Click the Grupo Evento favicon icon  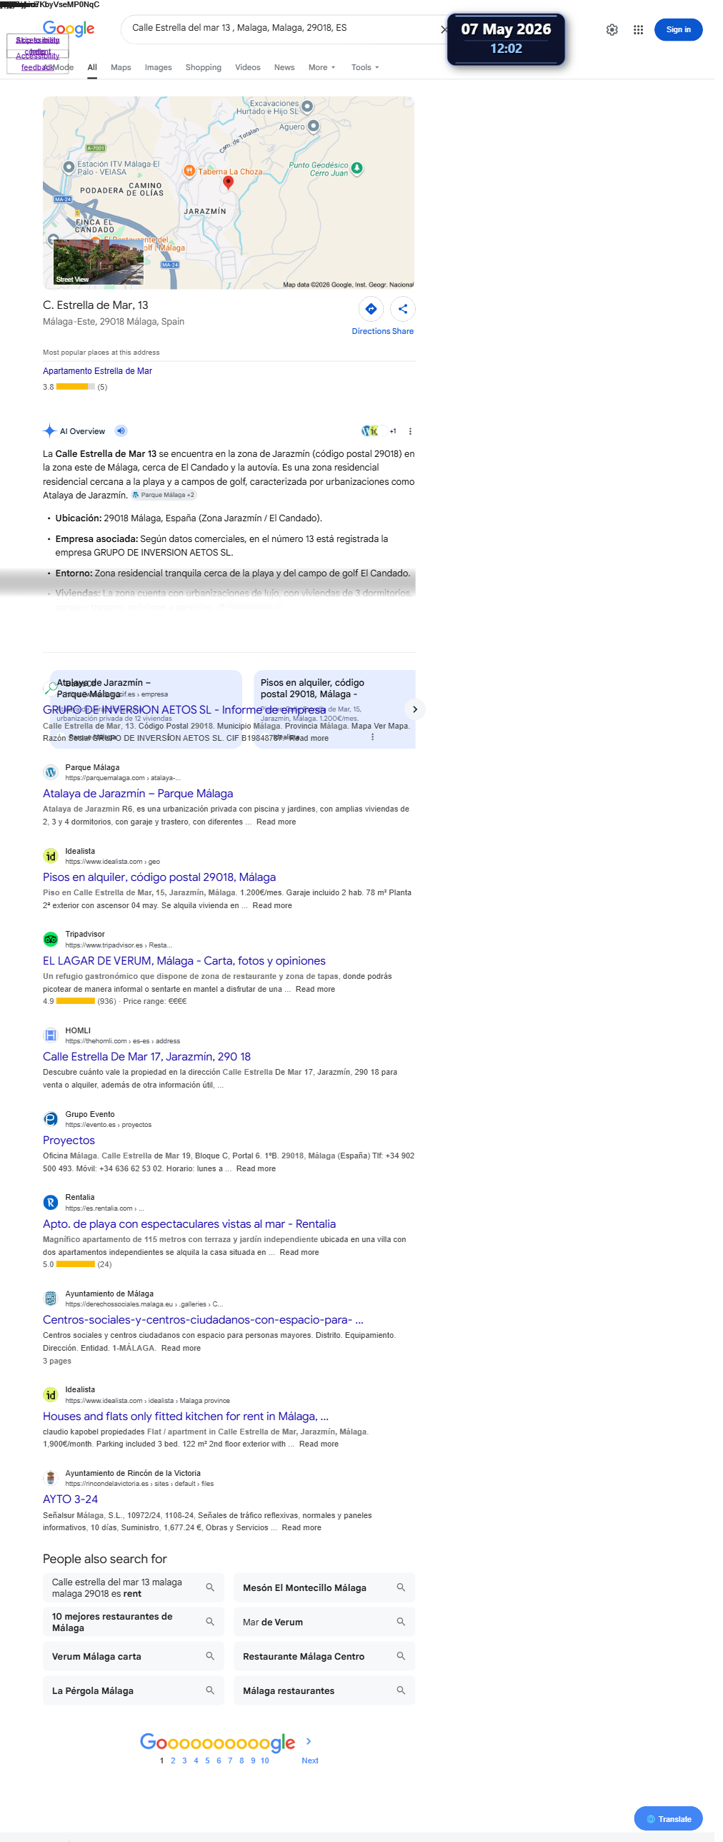coord(51,1119)
